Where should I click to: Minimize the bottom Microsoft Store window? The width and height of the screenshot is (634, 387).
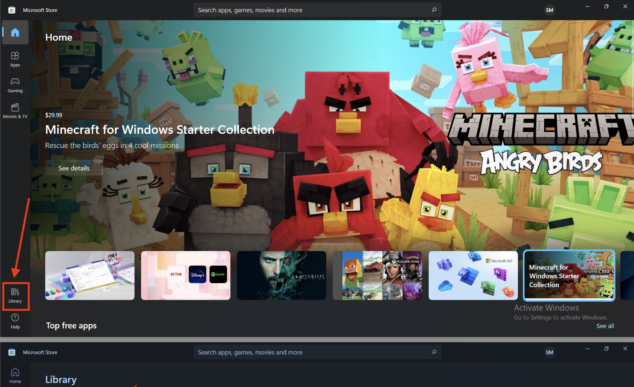[588, 349]
